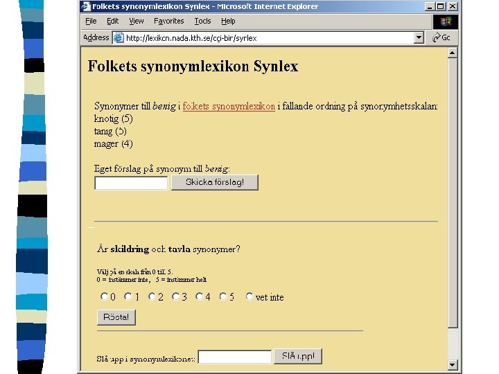Select radio button 2

pyautogui.click(x=152, y=296)
